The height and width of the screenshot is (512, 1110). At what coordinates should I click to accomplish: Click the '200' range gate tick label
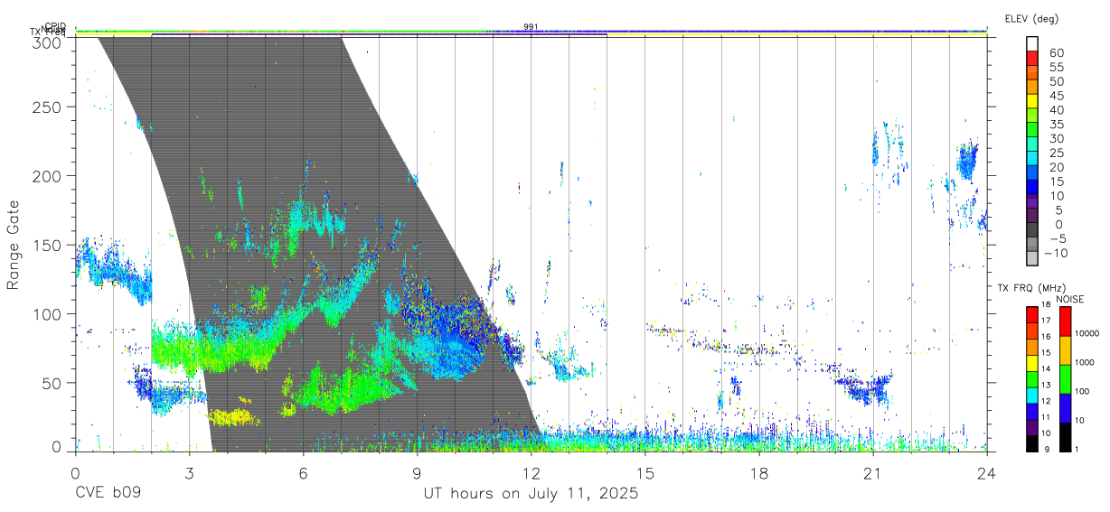pos(47,176)
